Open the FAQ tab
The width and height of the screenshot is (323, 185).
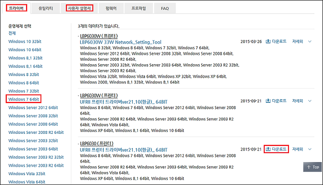(x=165, y=8)
